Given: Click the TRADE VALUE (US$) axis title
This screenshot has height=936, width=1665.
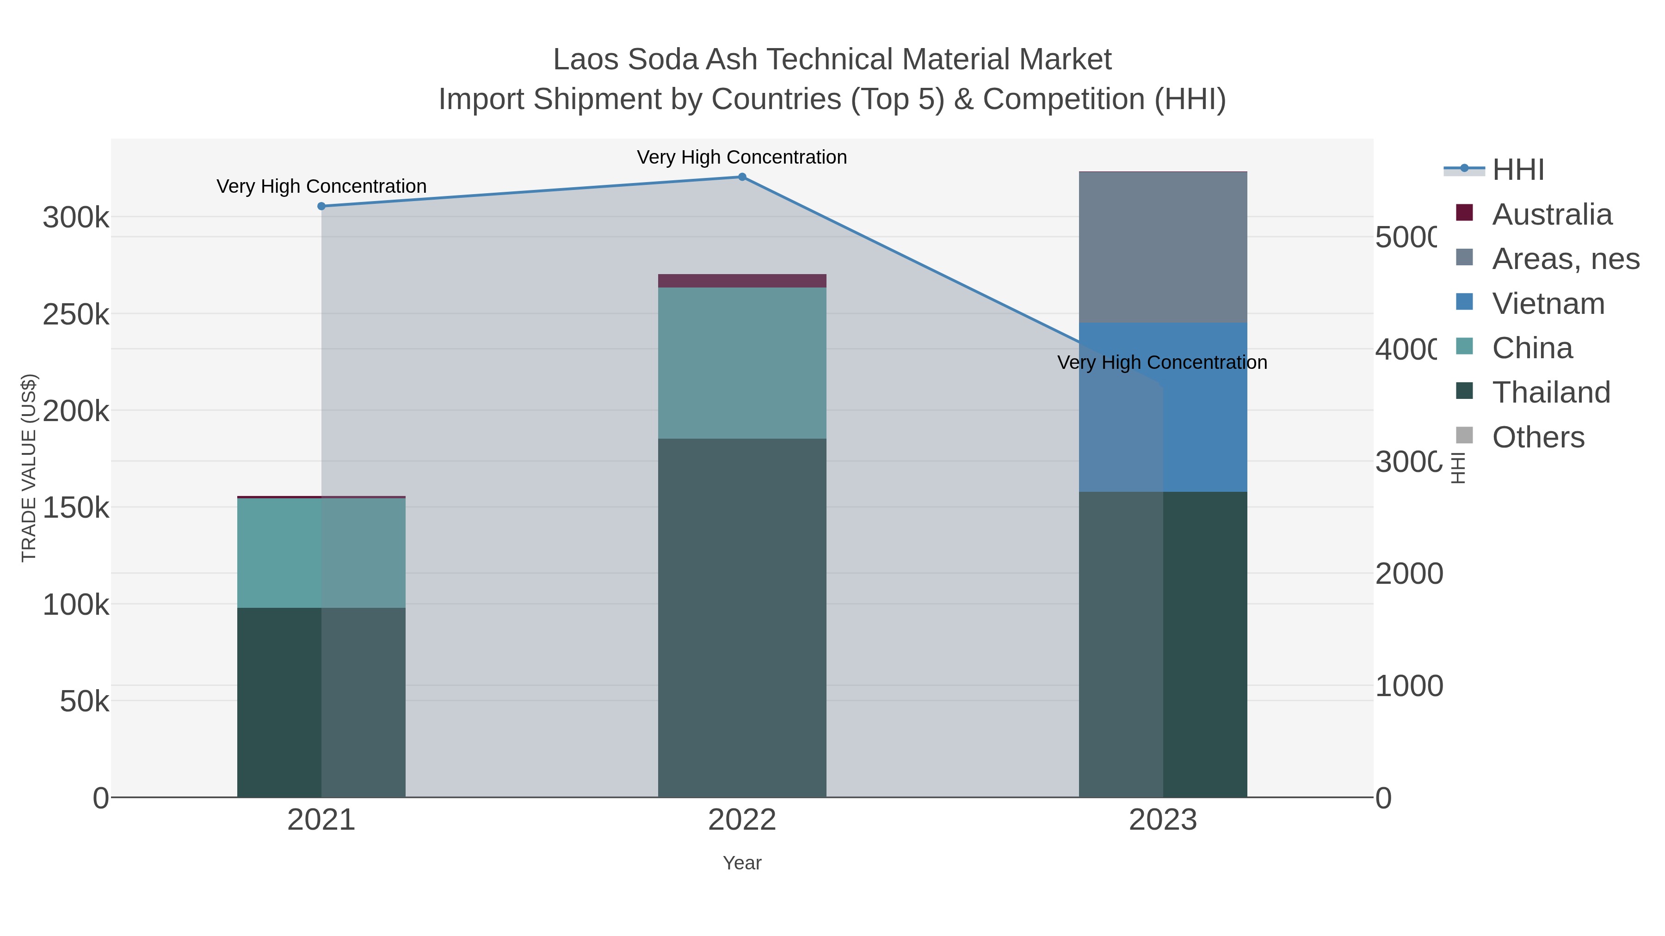Looking at the screenshot, I should pos(29,468).
